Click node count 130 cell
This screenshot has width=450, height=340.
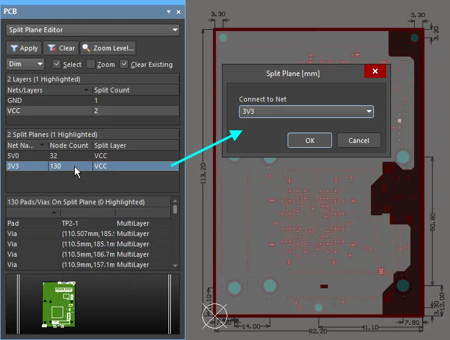[71, 166]
